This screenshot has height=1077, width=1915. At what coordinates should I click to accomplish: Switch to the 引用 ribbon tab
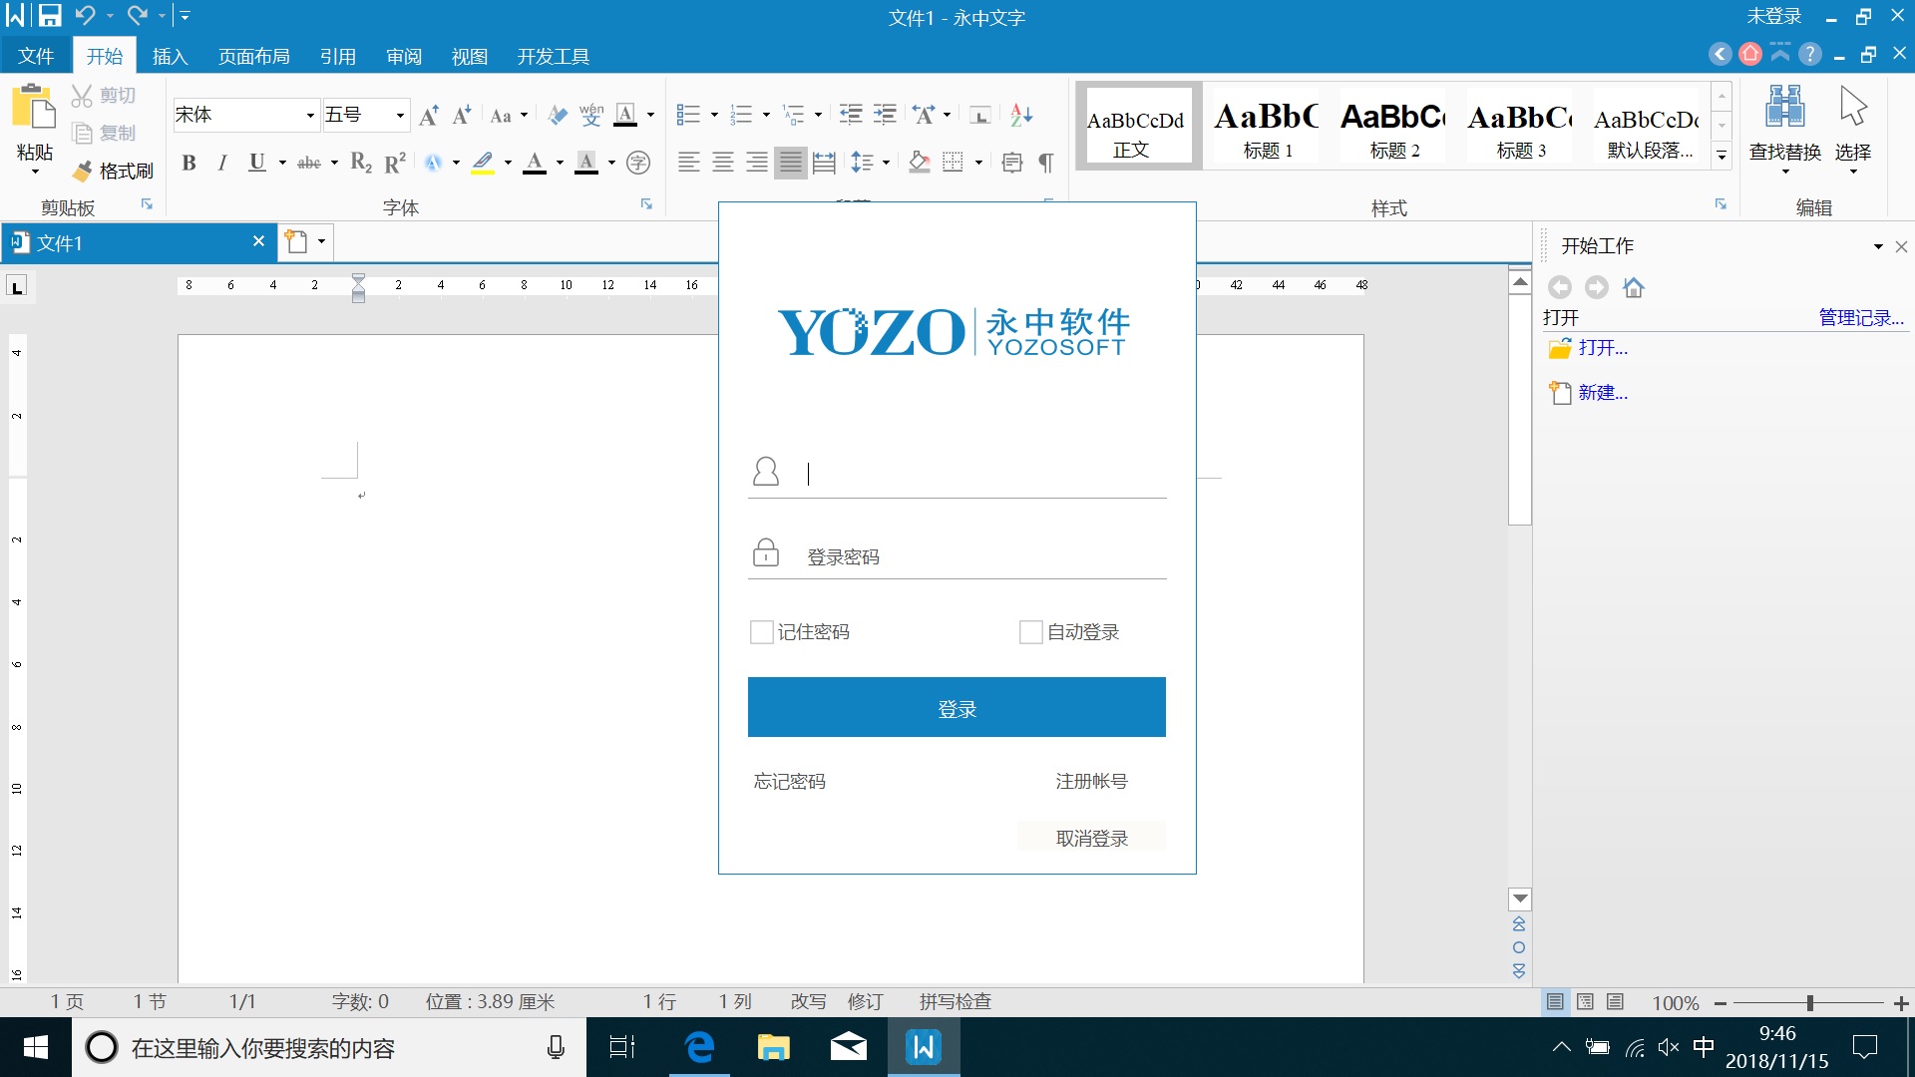point(338,56)
